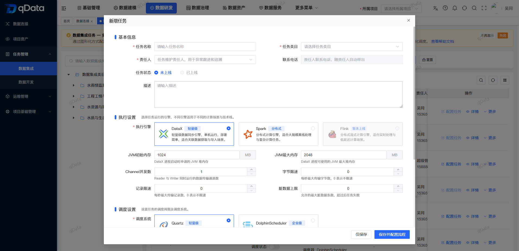Open the 数据治理 top menu
This screenshot has width=519, height=251.
[x=198, y=8]
